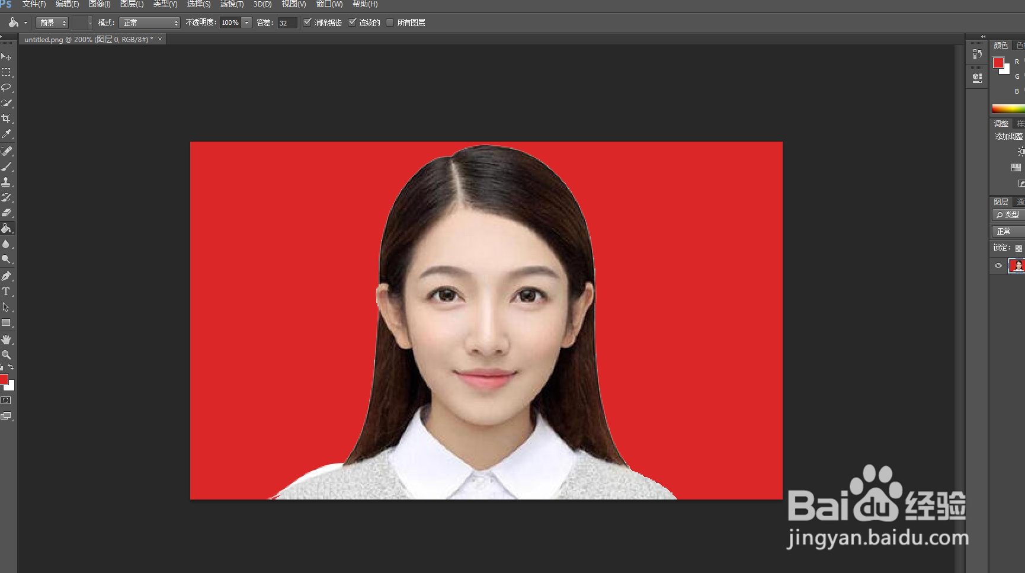
Task: Click the toolbox foreground color swatch
Action: (3, 379)
